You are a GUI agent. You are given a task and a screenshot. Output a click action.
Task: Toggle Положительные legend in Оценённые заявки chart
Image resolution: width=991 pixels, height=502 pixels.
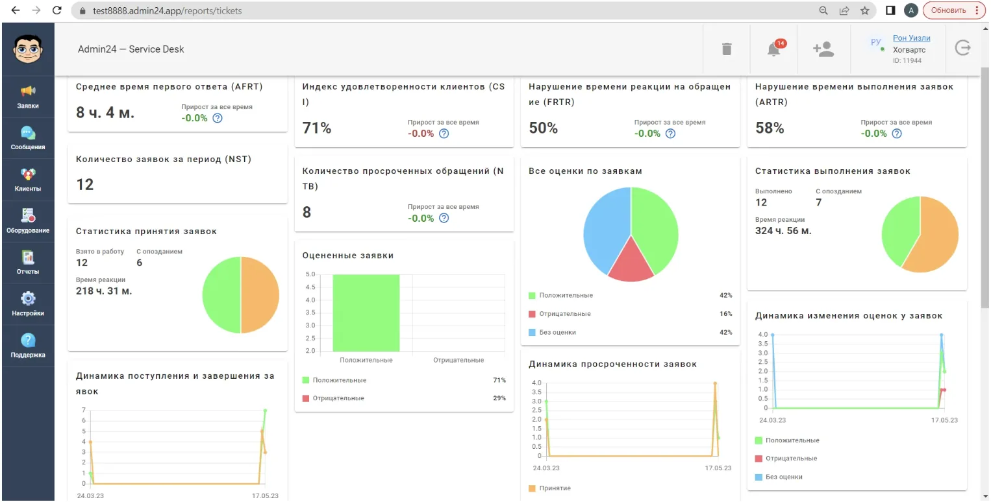334,380
